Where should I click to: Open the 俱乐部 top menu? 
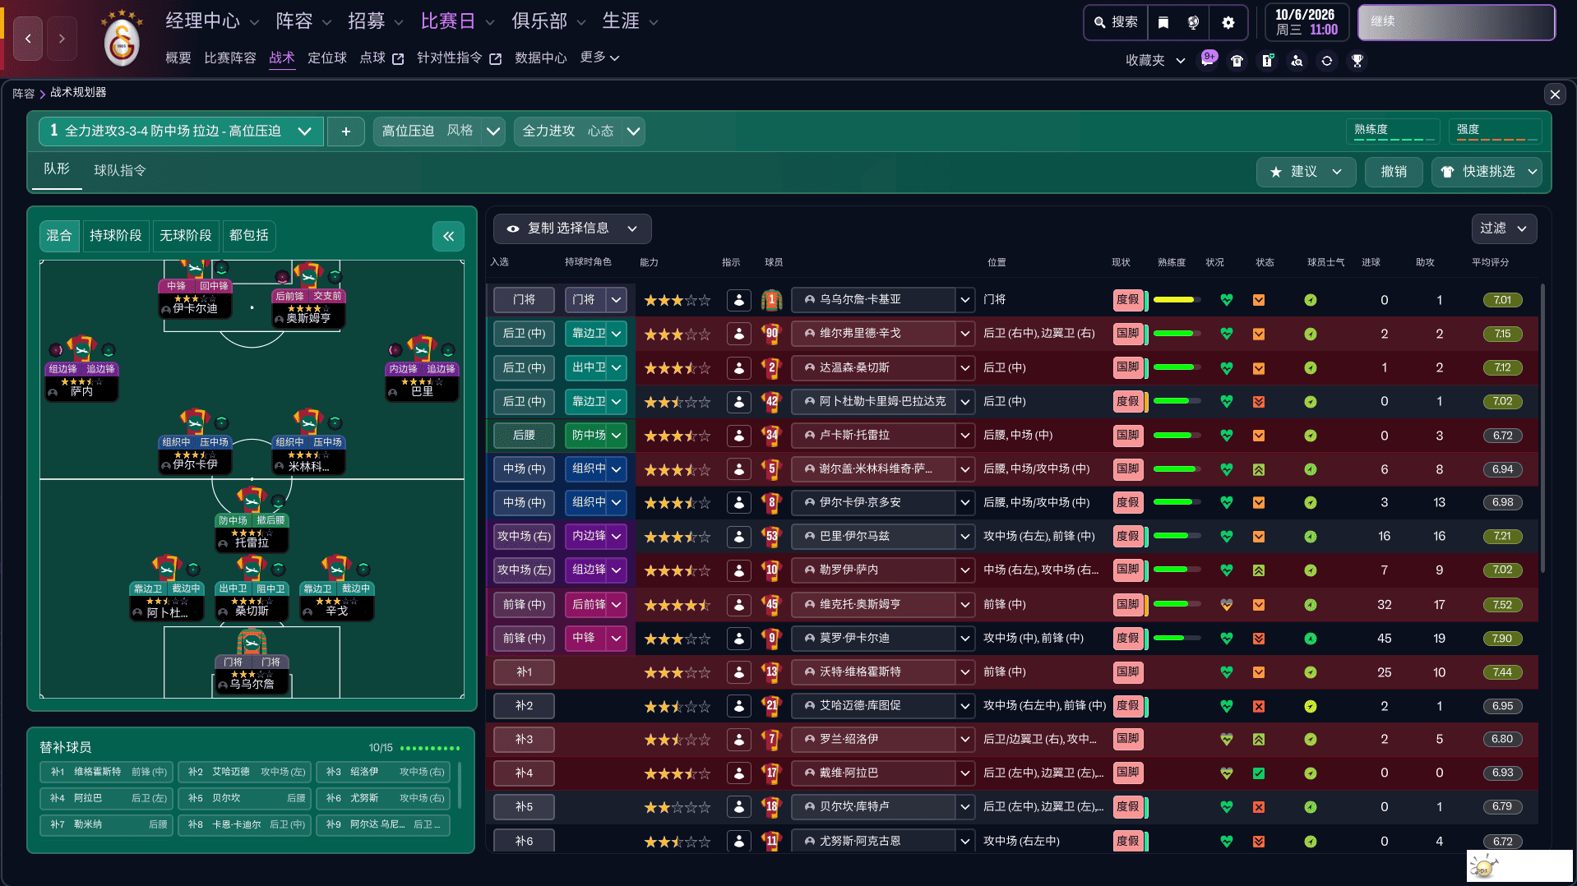548,21
